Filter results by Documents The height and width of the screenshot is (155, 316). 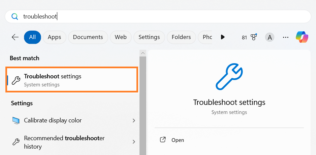[x=88, y=37]
